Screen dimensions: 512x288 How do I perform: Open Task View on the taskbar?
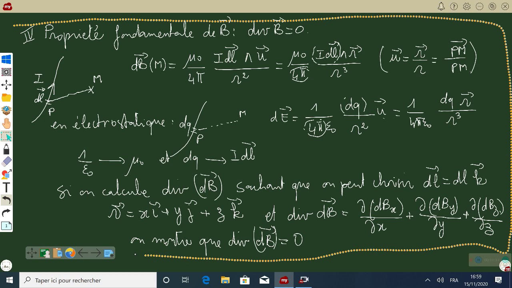click(x=185, y=280)
